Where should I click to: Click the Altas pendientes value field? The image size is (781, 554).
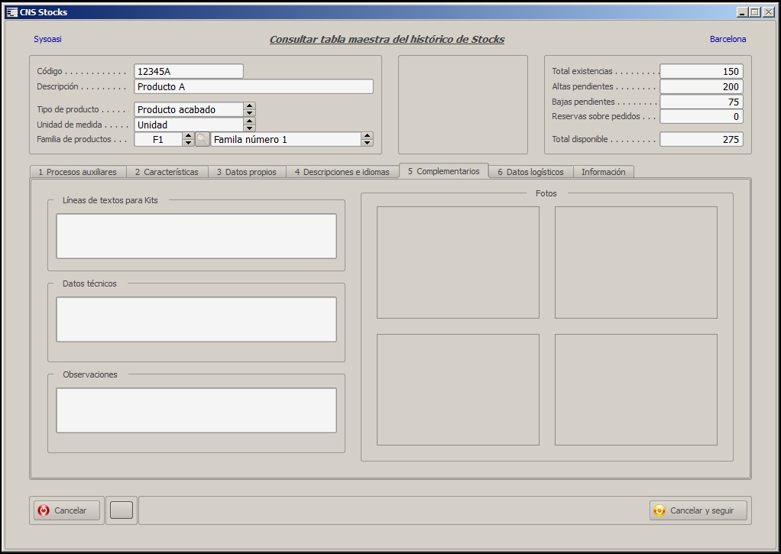(702, 86)
